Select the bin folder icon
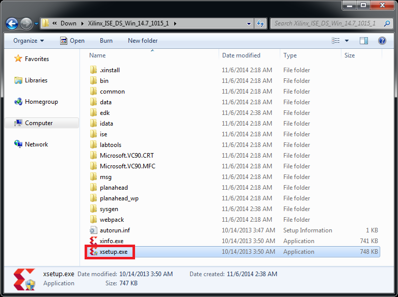Image resolution: width=398 pixels, height=297 pixels. point(93,80)
